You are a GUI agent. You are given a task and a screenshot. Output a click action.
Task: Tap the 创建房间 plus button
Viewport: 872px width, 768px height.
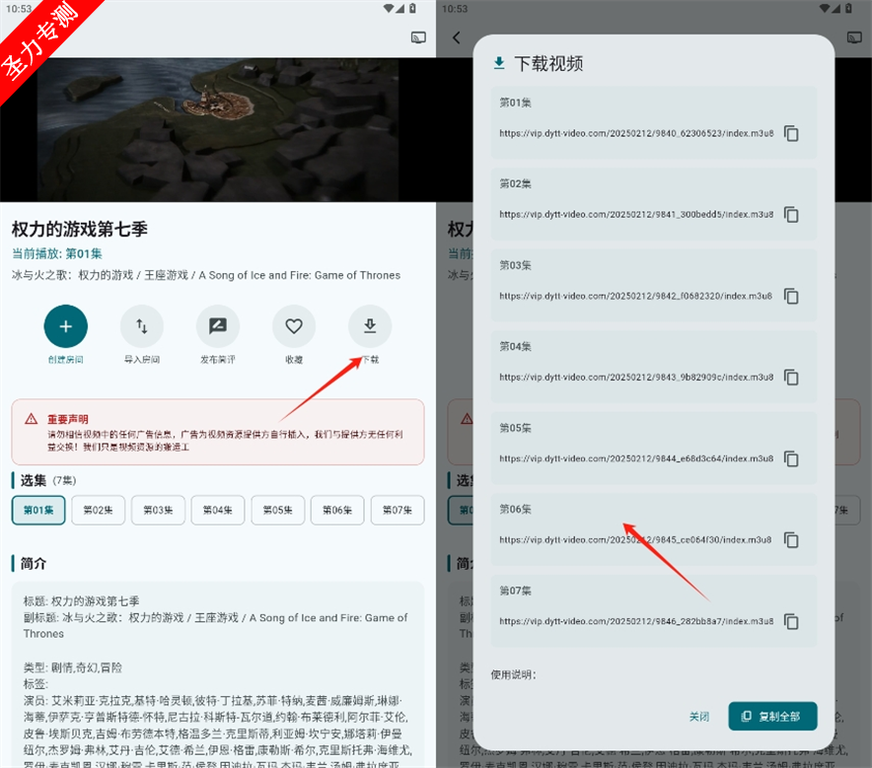[x=66, y=326]
